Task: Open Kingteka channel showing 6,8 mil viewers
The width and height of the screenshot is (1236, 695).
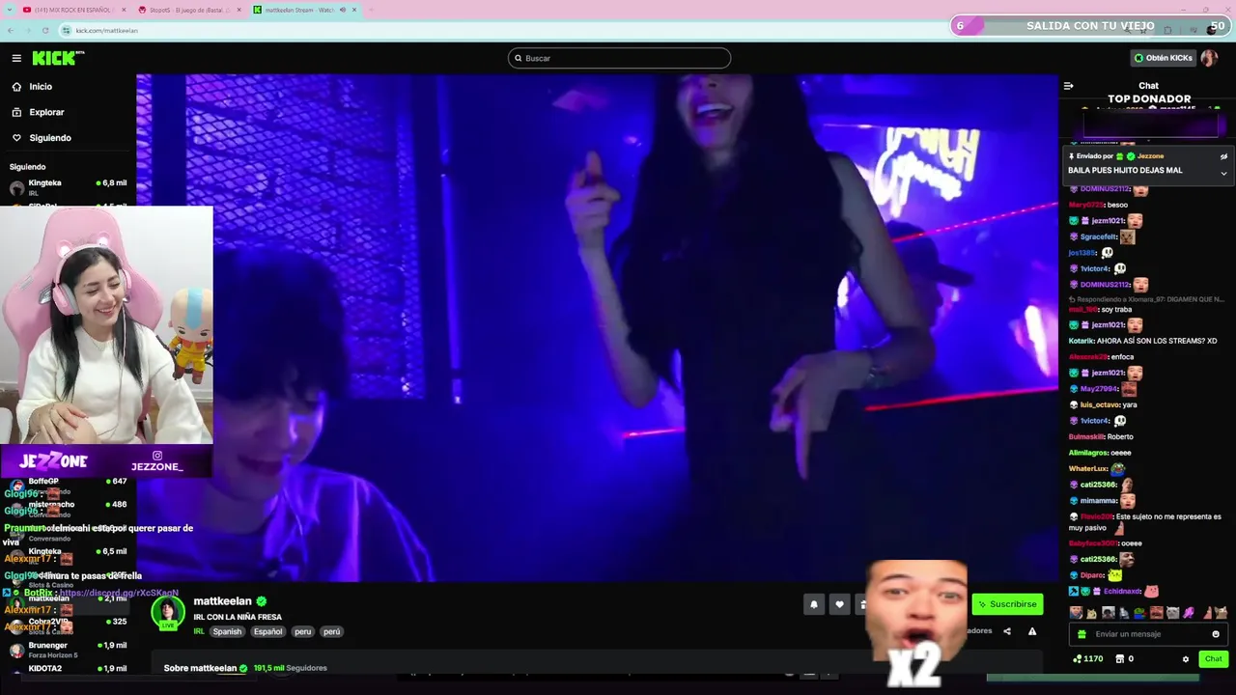Action: (x=68, y=187)
